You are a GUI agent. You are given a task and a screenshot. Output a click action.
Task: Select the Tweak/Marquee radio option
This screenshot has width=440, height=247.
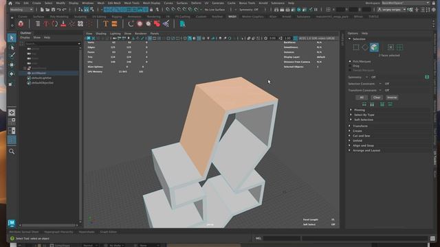(350, 70)
